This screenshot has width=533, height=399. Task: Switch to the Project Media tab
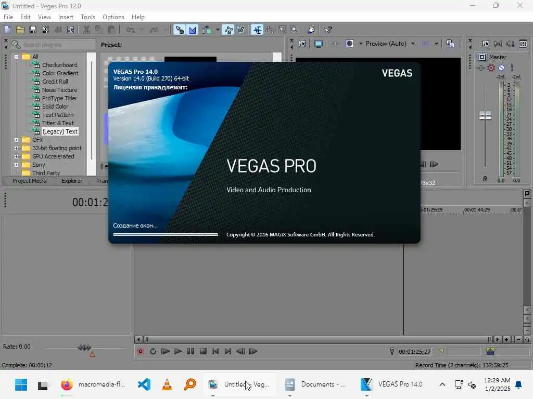[29, 181]
